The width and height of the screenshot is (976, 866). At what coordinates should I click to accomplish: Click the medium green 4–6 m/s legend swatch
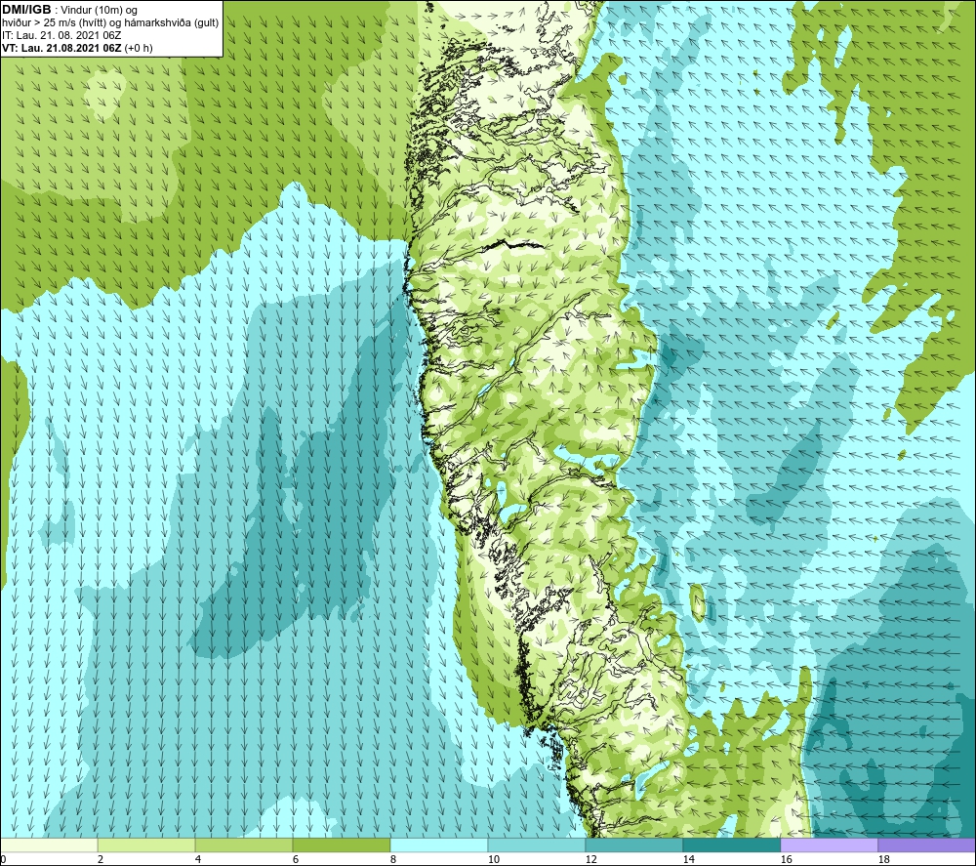pyautogui.click(x=244, y=845)
